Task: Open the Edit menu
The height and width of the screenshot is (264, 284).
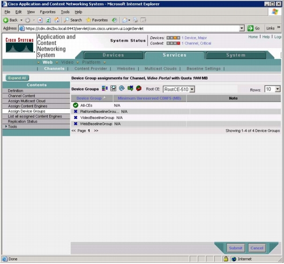Action: click(x=18, y=12)
